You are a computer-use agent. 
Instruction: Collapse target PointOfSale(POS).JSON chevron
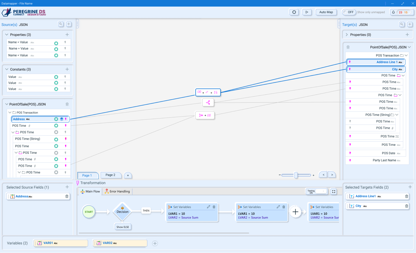point(409,47)
